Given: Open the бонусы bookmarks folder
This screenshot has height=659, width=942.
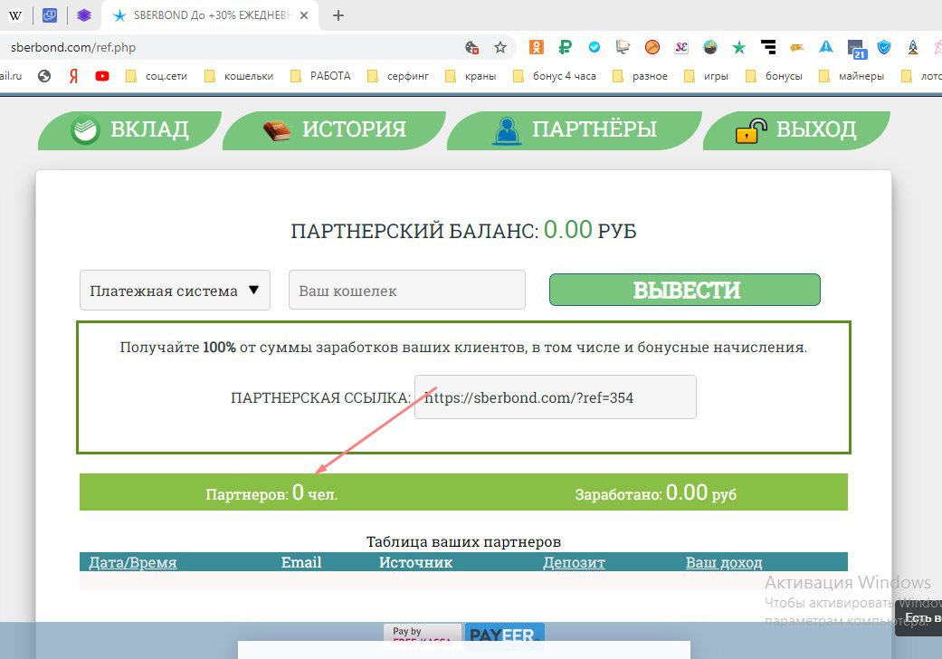Looking at the screenshot, I should (x=774, y=76).
